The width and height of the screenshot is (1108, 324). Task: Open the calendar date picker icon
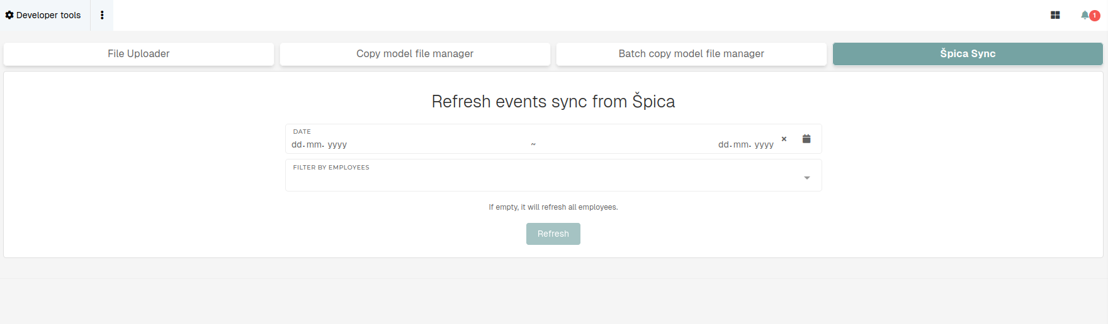pos(806,139)
